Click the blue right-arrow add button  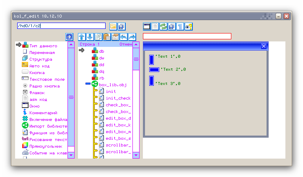(x=69, y=37)
